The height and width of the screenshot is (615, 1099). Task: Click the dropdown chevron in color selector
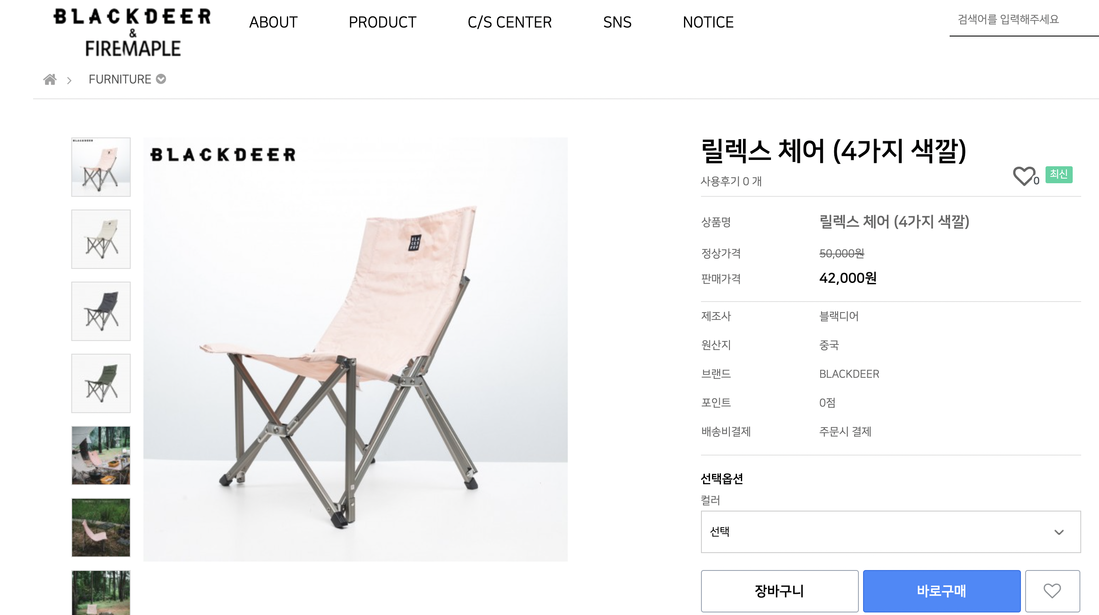click(x=1059, y=532)
